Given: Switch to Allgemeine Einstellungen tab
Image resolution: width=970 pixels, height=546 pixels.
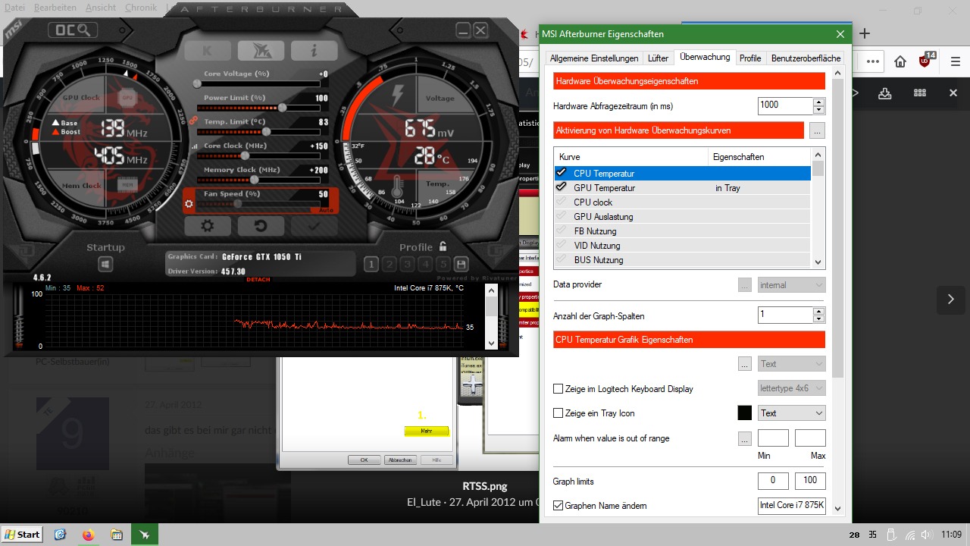Looking at the screenshot, I should [x=594, y=58].
